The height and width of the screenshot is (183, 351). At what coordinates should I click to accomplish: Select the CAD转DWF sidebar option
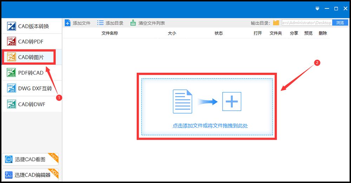pyautogui.click(x=32, y=104)
